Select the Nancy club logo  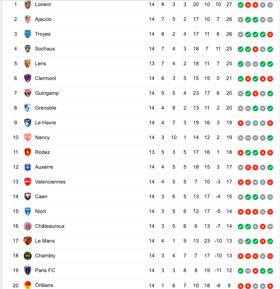point(27,138)
